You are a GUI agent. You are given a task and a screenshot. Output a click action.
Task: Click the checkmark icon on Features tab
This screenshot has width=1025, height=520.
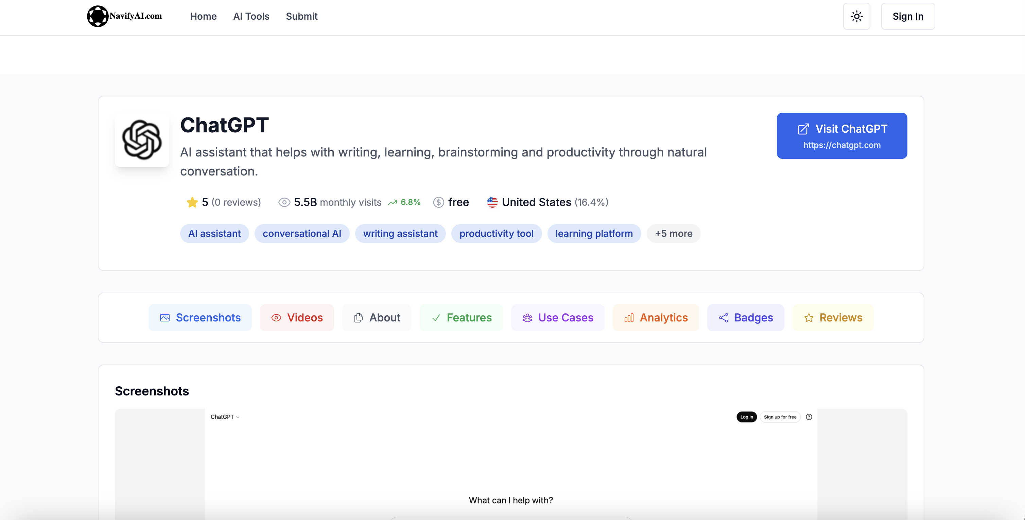436,318
